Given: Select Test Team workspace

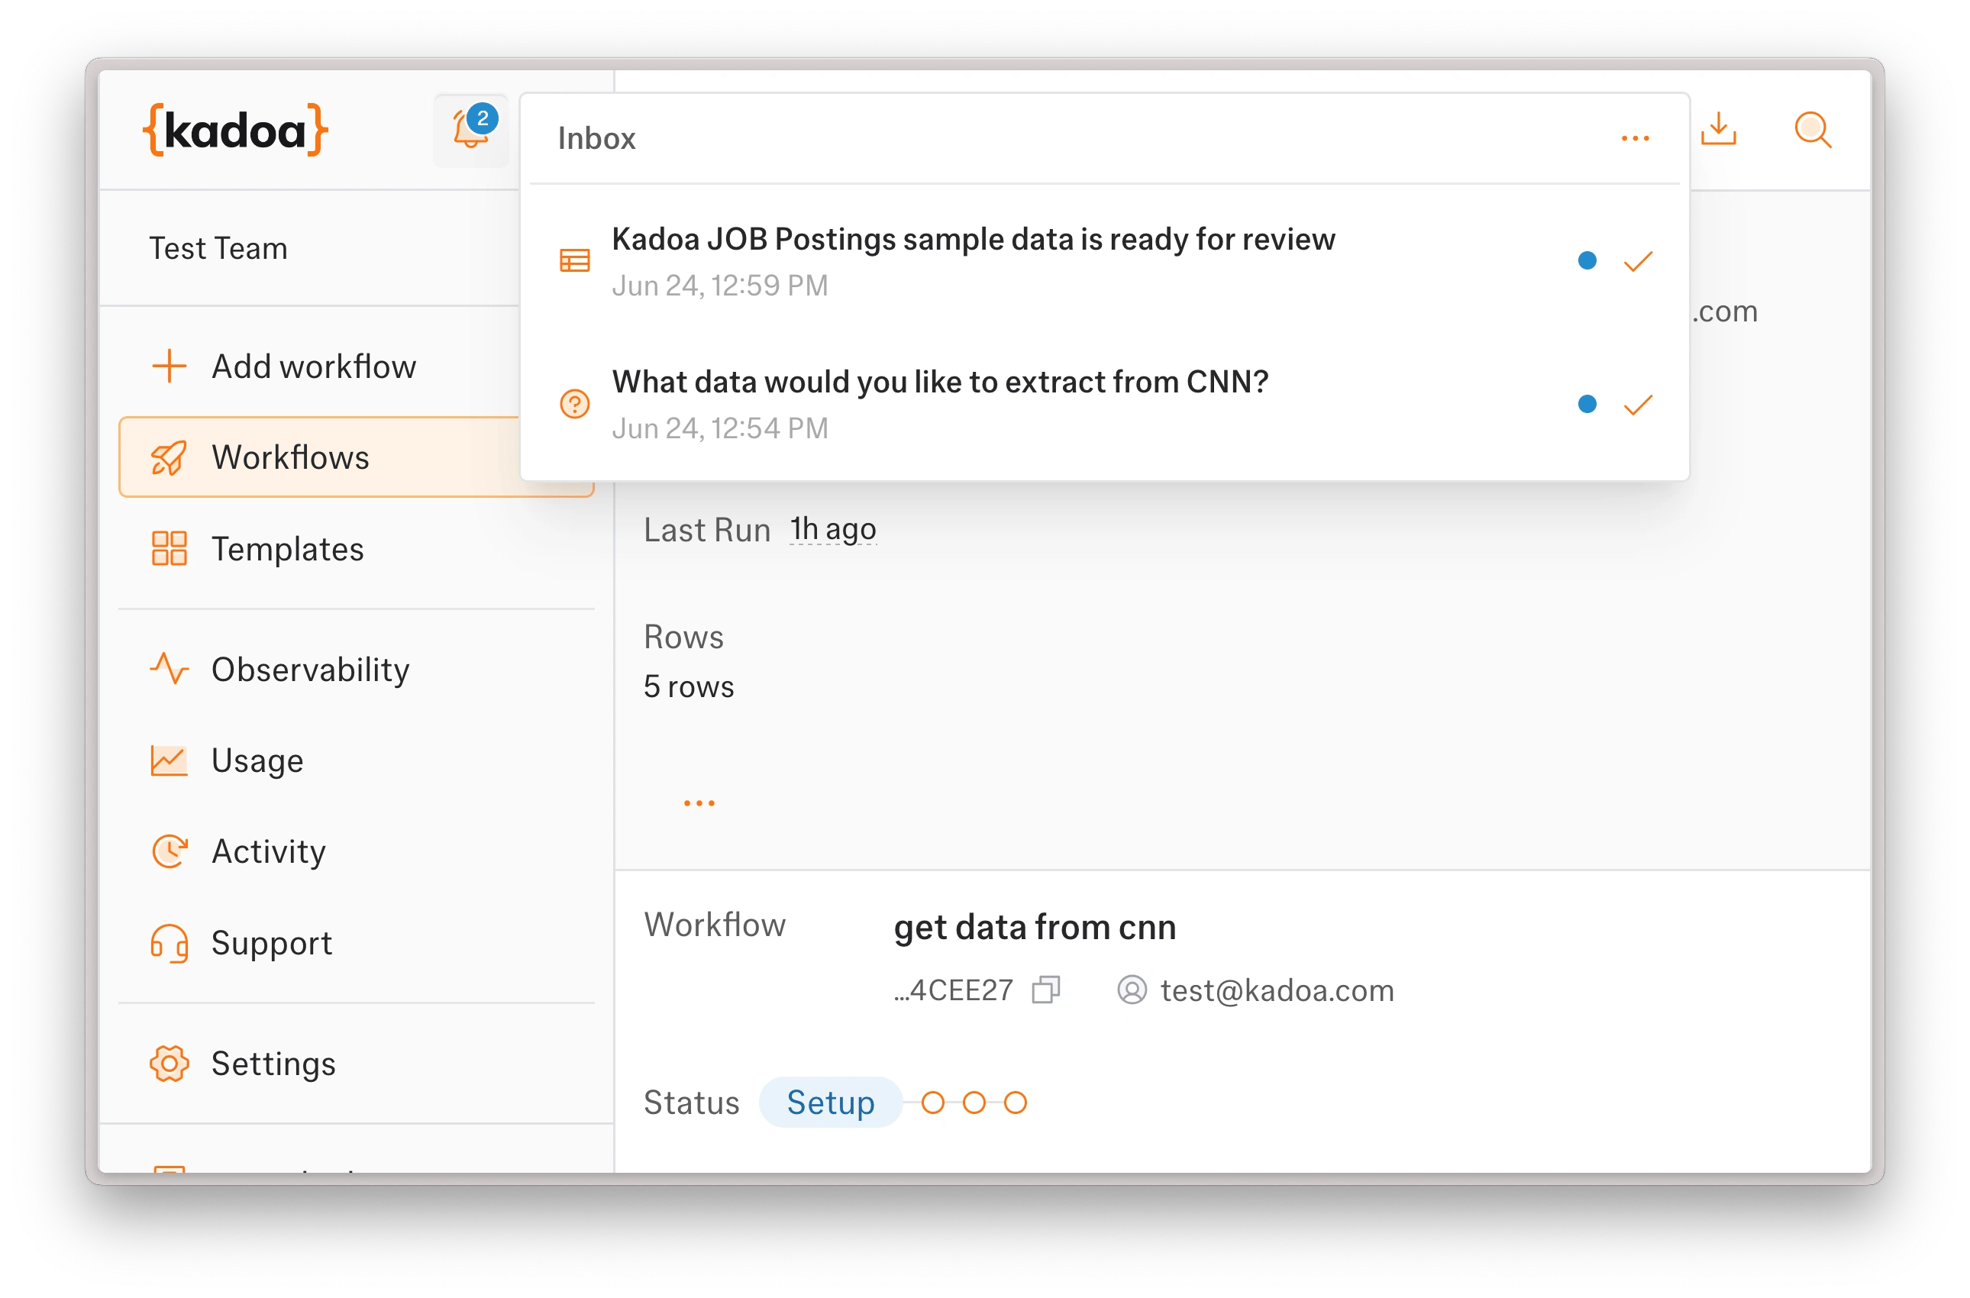Looking at the screenshot, I should tap(218, 248).
